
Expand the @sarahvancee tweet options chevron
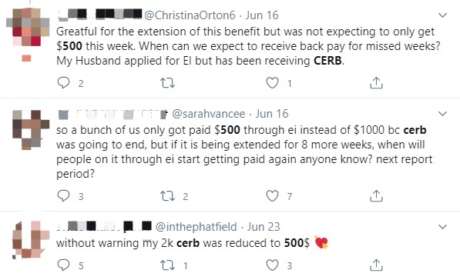[x=442, y=113]
